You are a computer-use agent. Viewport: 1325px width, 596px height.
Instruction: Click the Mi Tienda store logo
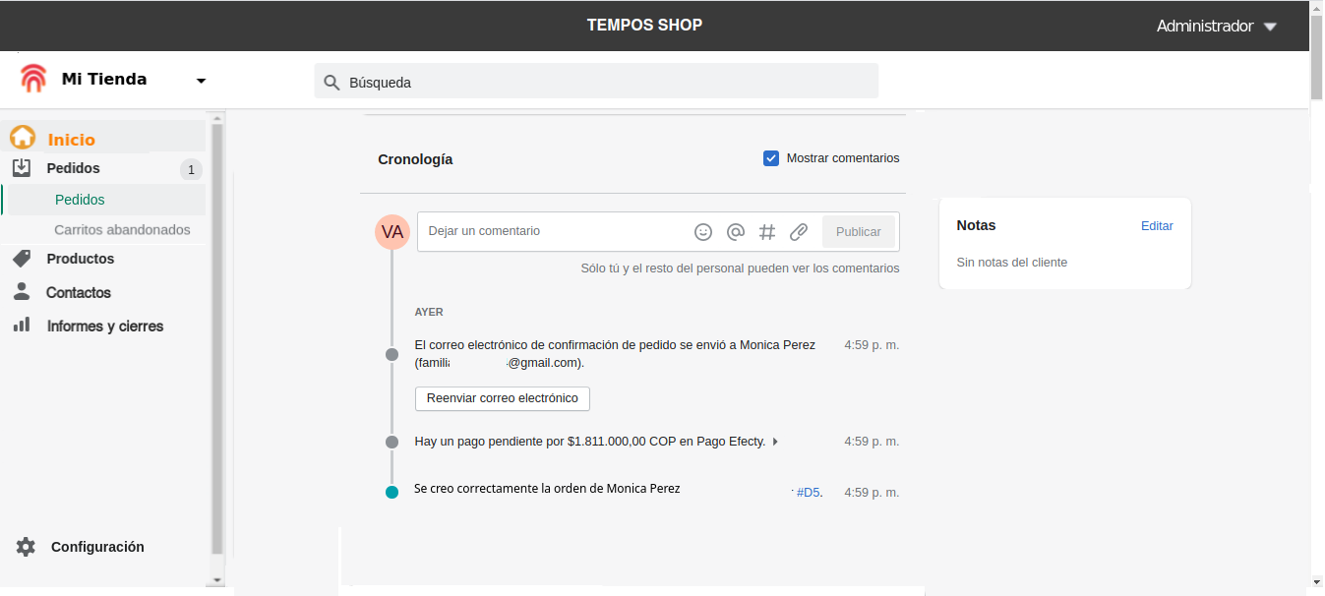(33, 79)
